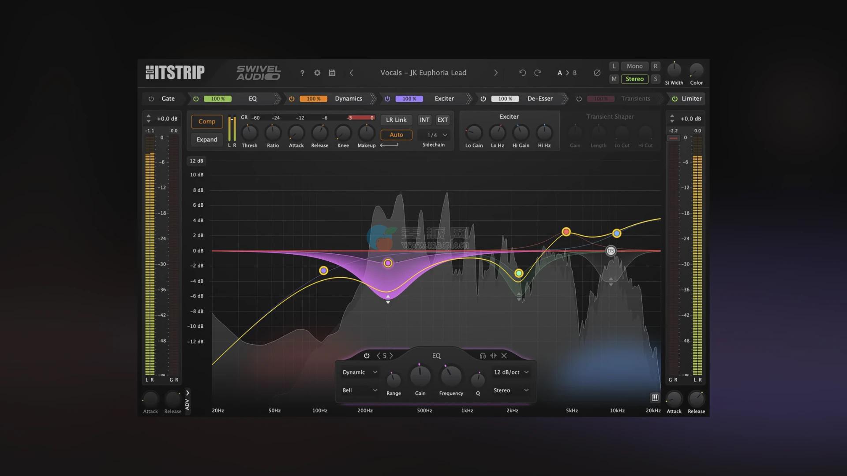Click the Expand mode button

(207, 139)
